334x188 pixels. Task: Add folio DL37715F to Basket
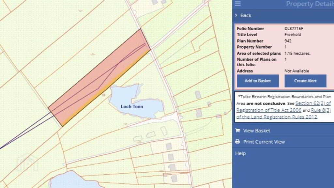click(258, 81)
